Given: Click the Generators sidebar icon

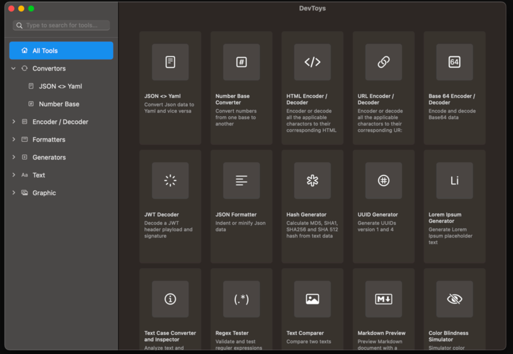Looking at the screenshot, I should 25,157.
